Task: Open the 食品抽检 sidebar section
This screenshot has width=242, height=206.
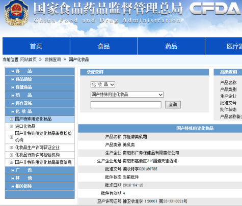Action: [40, 79]
